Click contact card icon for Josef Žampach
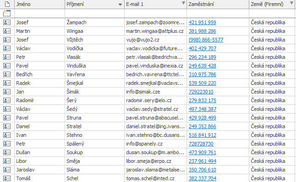 click(x=7, y=22)
